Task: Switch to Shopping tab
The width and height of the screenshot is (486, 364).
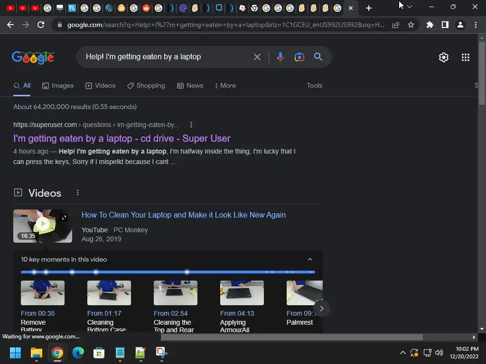Action: (x=146, y=86)
